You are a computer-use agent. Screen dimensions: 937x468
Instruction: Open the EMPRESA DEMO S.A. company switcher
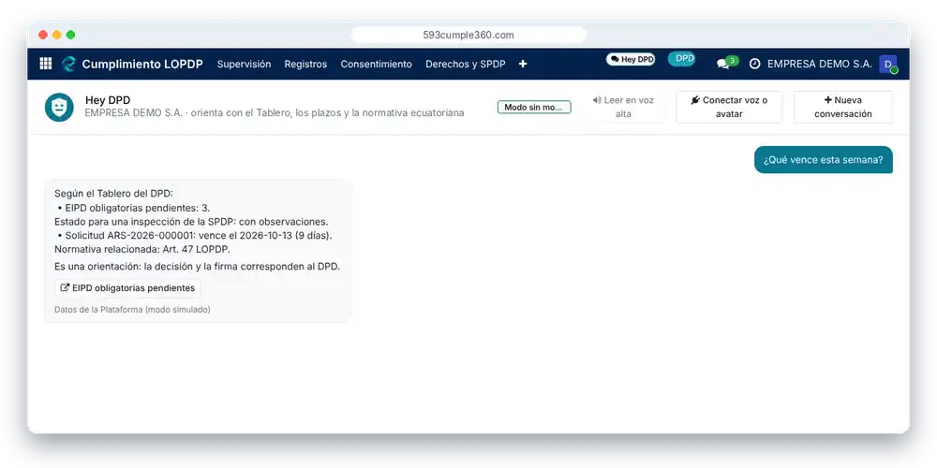click(819, 64)
